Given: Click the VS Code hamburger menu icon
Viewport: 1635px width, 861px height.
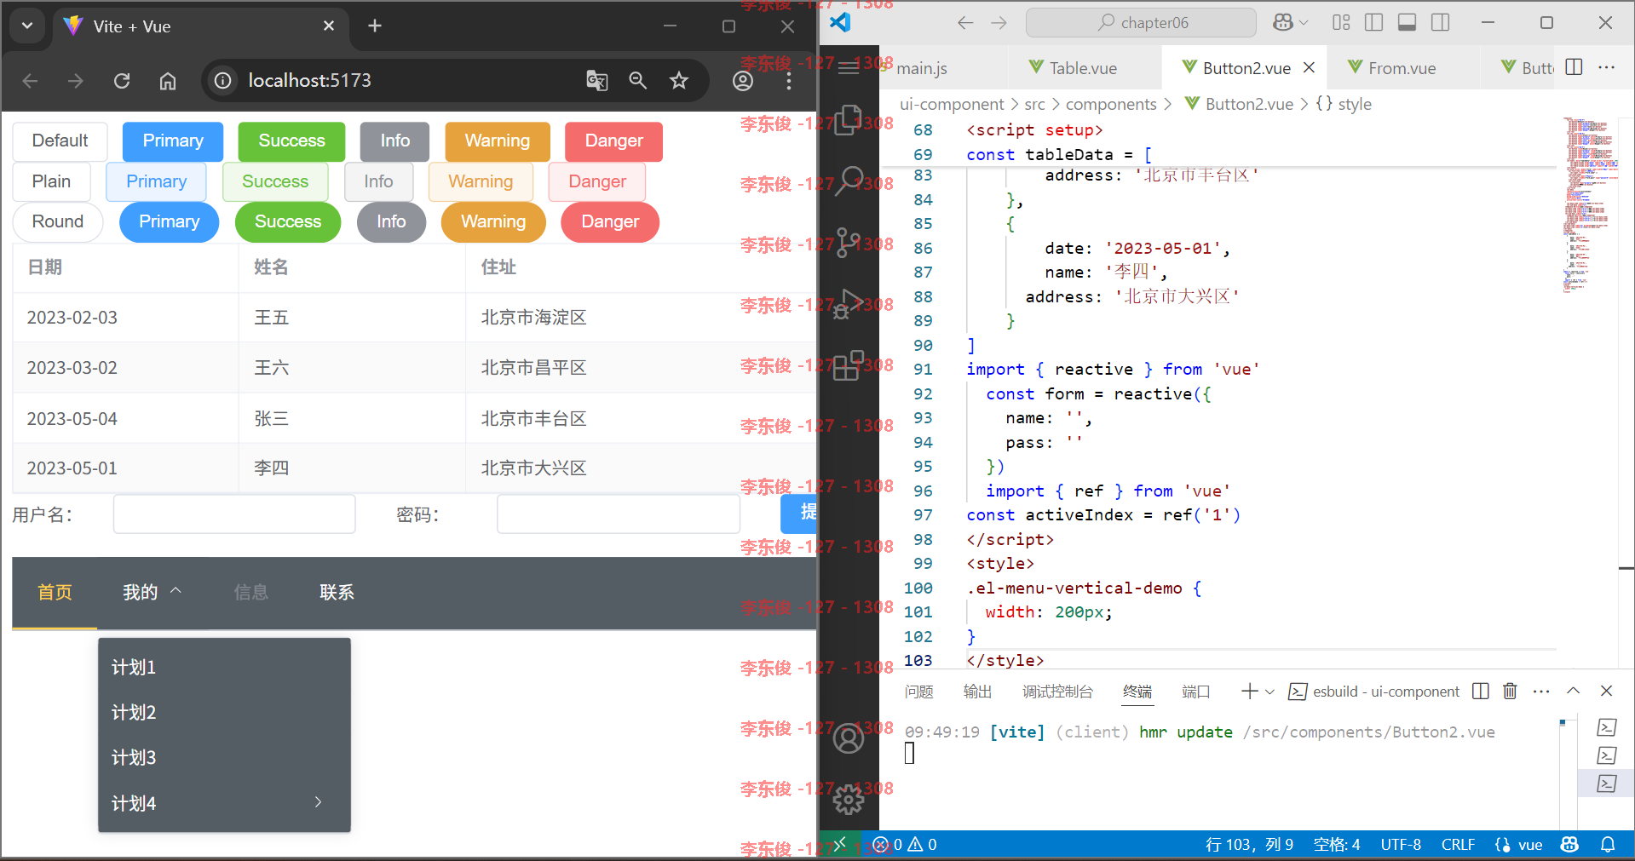Looking at the screenshot, I should (x=849, y=68).
